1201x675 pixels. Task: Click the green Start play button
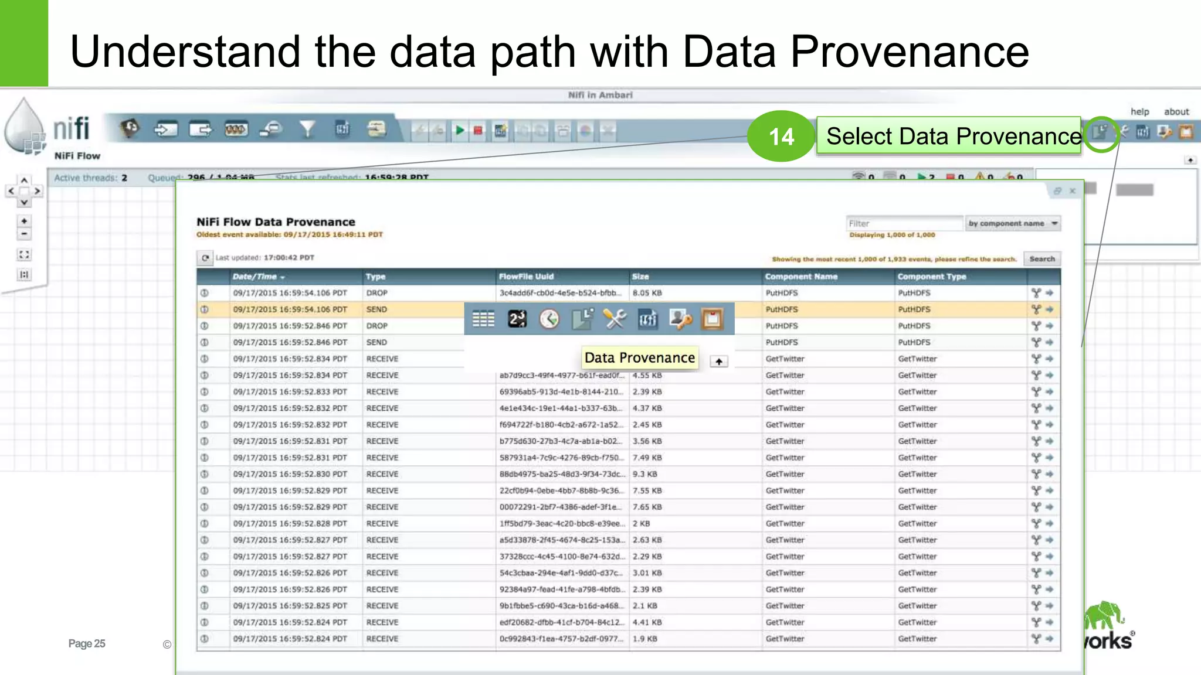point(460,130)
